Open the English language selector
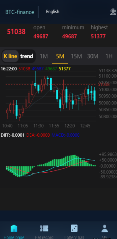This screenshot has height=239, width=117. tap(52, 12)
